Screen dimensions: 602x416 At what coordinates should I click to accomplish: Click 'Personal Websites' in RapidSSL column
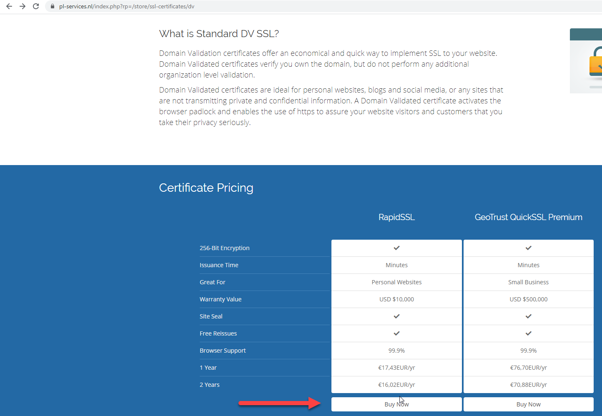coord(396,282)
